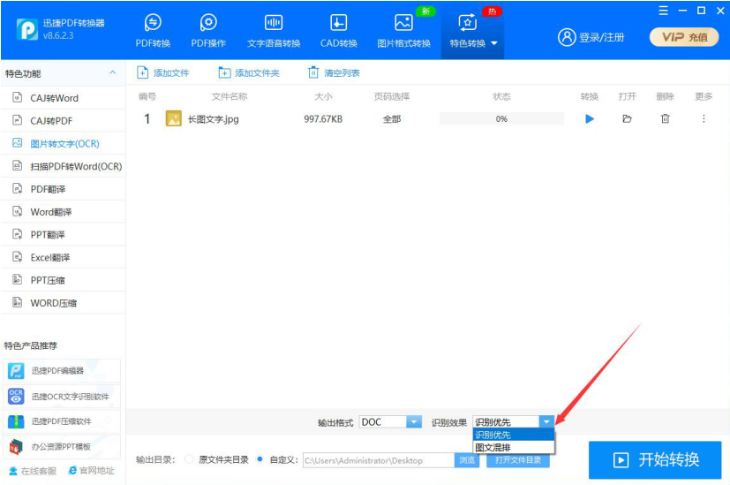This screenshot has width=730, height=485.
Task: Click the PDF翻译 sidebar icon
Action: [18, 189]
